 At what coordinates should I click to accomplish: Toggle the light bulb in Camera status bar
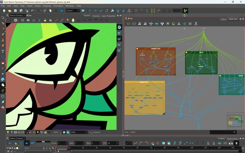tap(8, 132)
